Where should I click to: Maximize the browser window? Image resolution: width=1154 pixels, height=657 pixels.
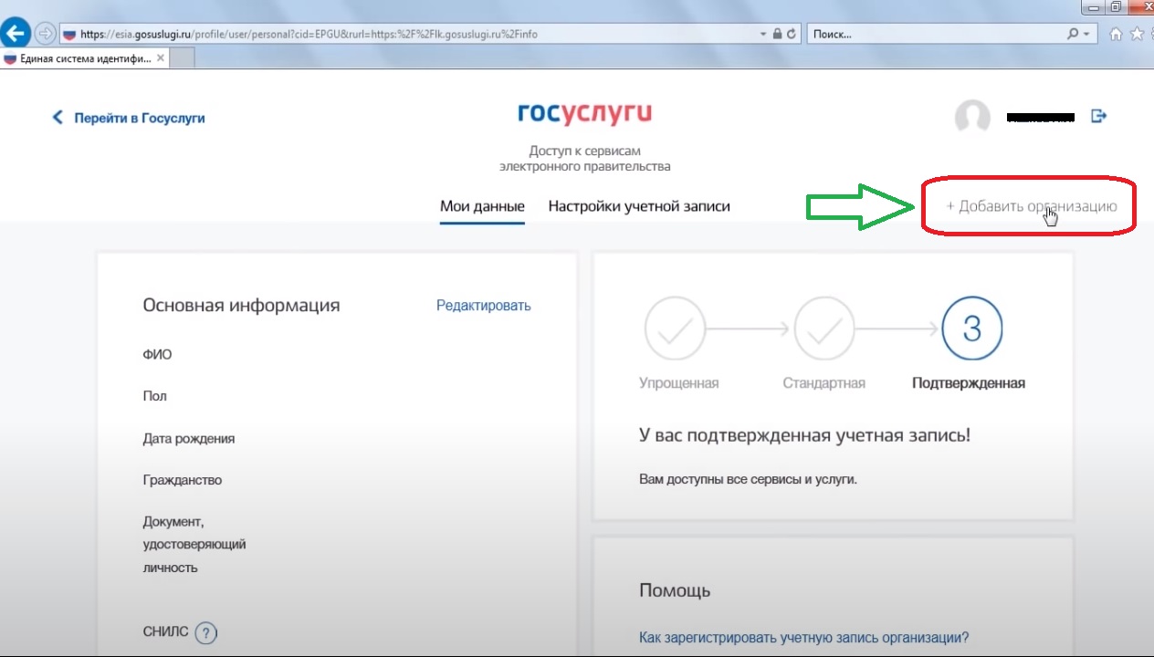click(x=1115, y=7)
